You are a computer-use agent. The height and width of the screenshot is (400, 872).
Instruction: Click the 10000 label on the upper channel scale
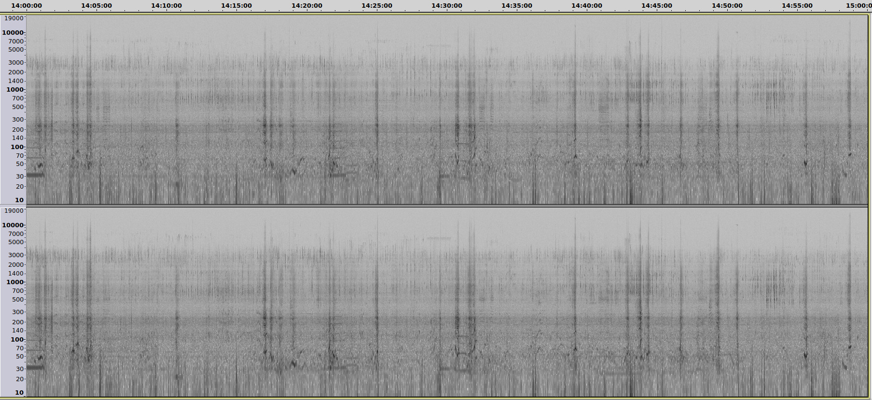(13, 33)
